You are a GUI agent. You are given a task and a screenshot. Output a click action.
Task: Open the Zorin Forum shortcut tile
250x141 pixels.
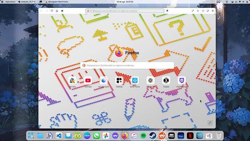[135, 82]
